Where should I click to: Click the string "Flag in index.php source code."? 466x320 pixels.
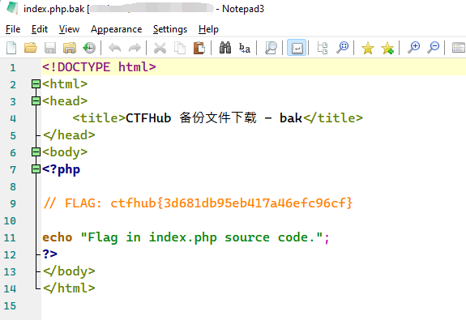202,237
